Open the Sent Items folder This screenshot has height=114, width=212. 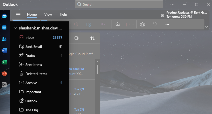(40, 65)
